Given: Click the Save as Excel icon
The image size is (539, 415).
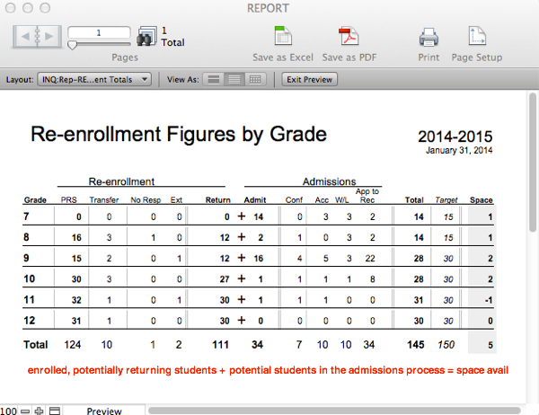Looking at the screenshot, I should pos(283,37).
